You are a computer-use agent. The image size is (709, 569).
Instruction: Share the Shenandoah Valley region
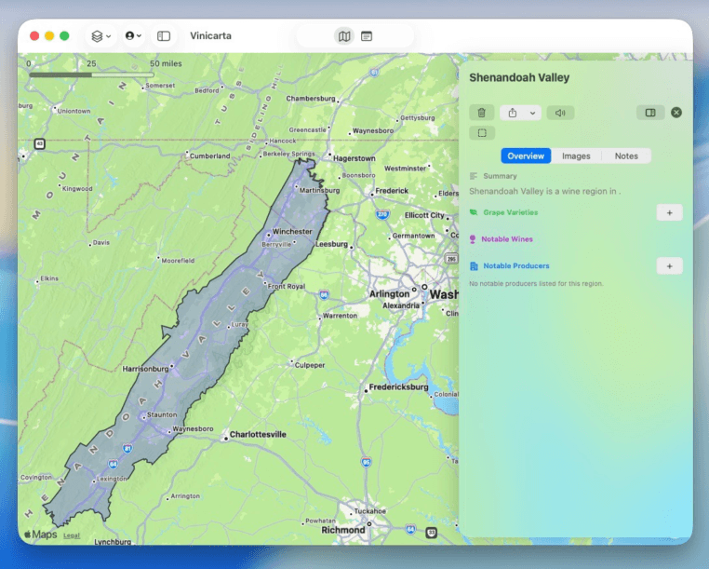pos(513,113)
